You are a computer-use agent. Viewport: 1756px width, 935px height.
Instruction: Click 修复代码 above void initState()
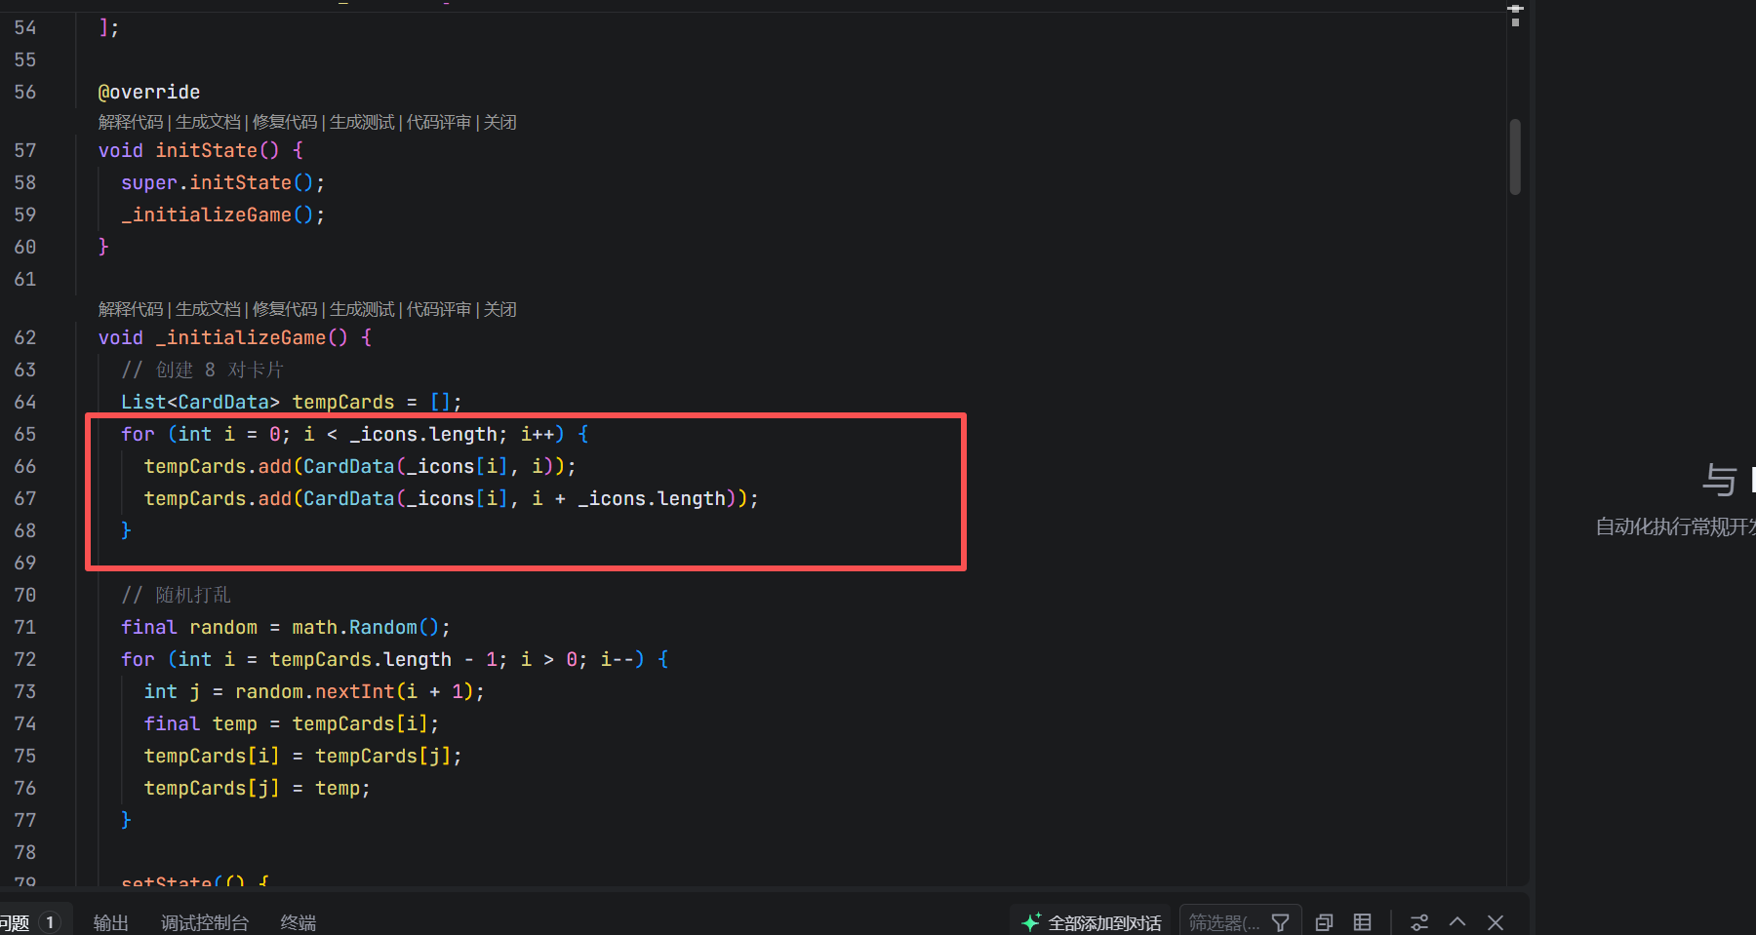[x=285, y=122]
